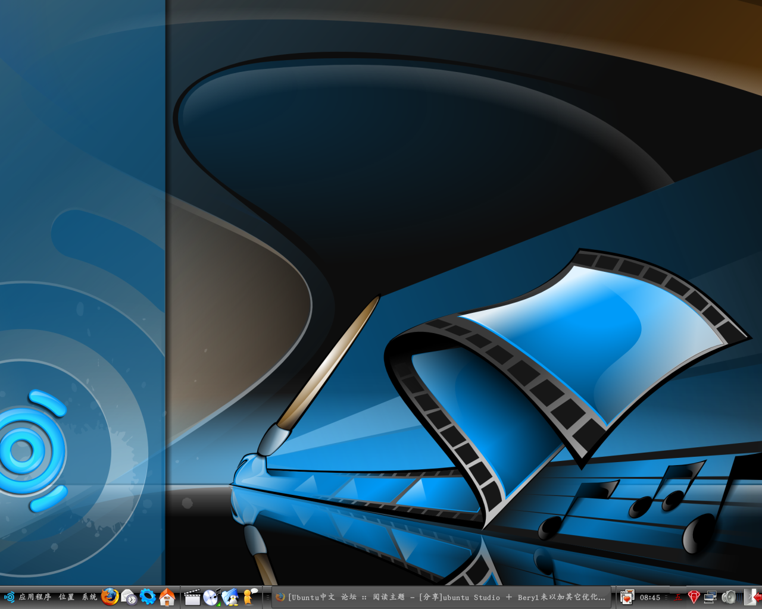This screenshot has width=762, height=609.
Task: Open the playing cards solitaire icon
Action: (627, 597)
